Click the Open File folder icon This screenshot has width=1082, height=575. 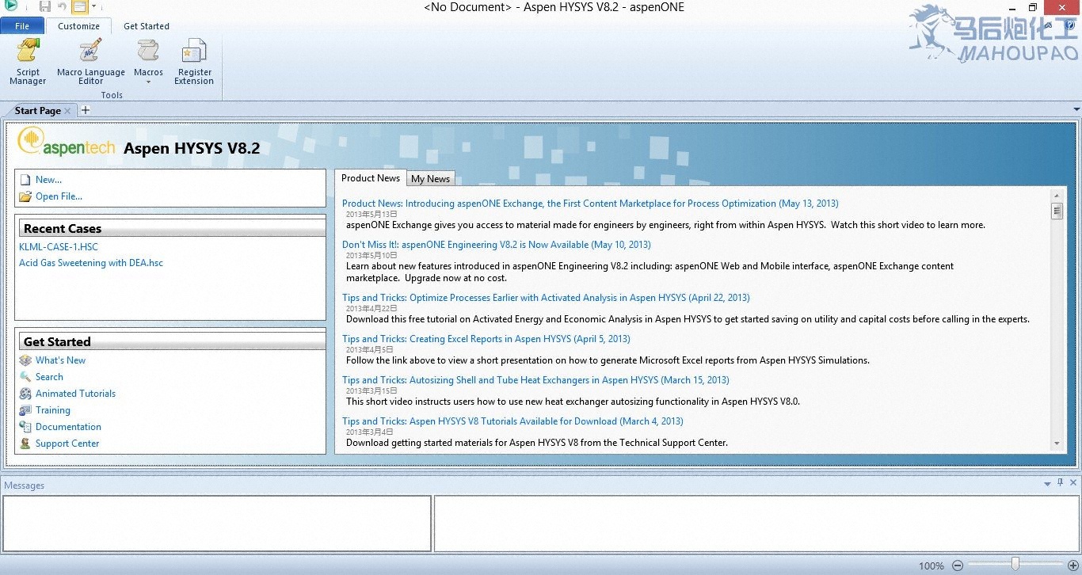tap(25, 196)
